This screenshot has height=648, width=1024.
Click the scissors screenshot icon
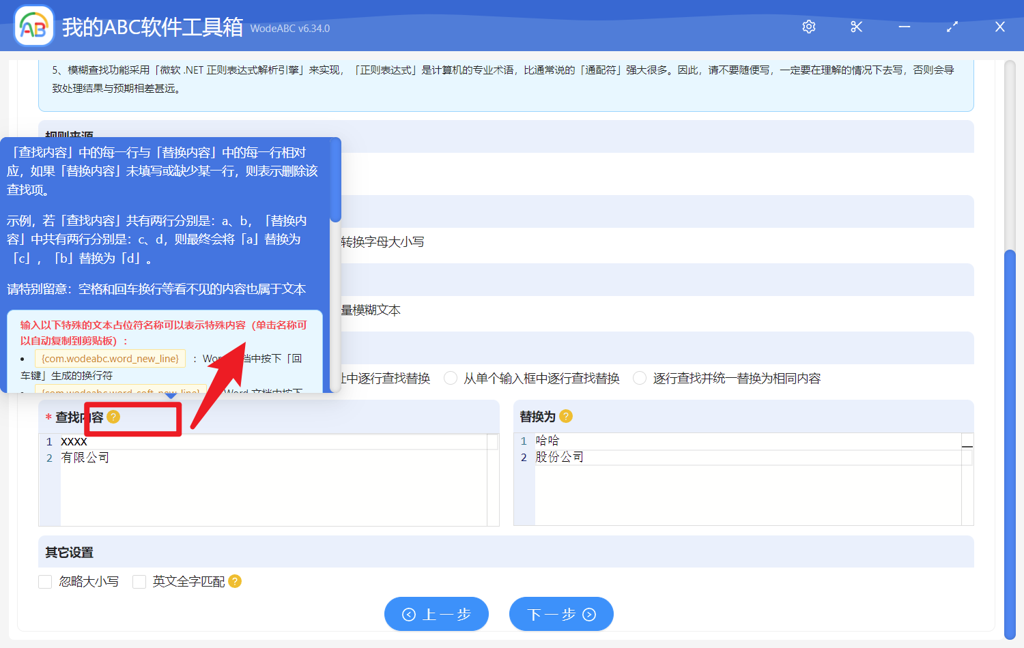pyautogui.click(x=856, y=27)
